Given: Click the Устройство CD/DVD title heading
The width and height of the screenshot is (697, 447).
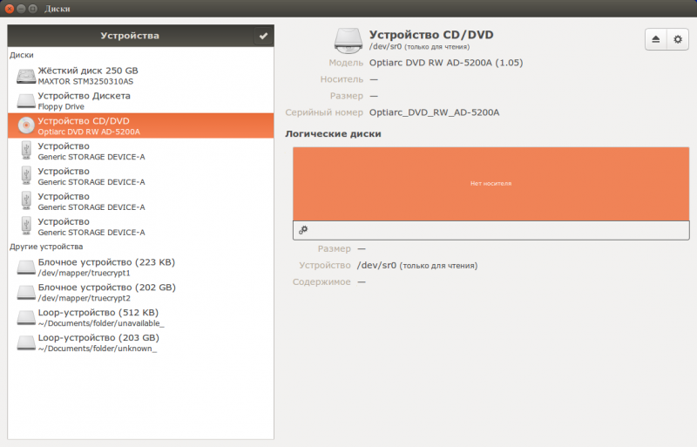Looking at the screenshot, I should [431, 35].
